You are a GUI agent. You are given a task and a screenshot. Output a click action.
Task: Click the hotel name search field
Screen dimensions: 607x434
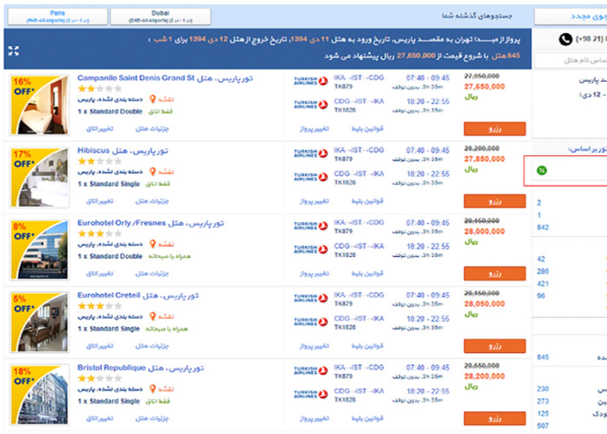575,60
